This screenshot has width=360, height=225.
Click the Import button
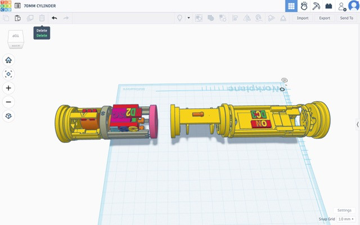point(303,18)
